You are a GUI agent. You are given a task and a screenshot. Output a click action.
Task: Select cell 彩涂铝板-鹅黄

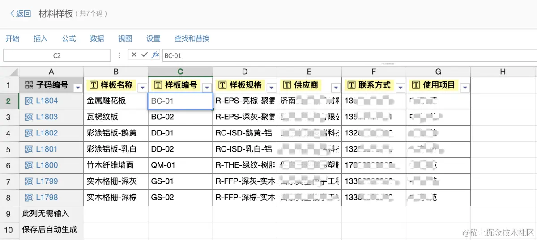(x=116, y=133)
